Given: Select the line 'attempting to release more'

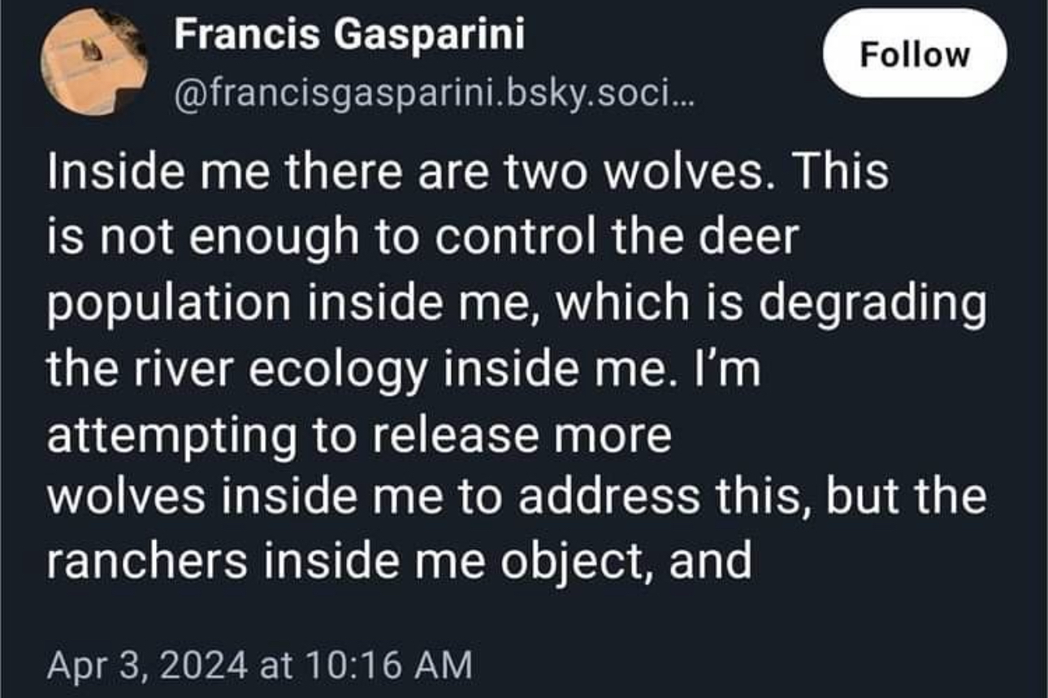Looking at the screenshot, I should pos(359,436).
